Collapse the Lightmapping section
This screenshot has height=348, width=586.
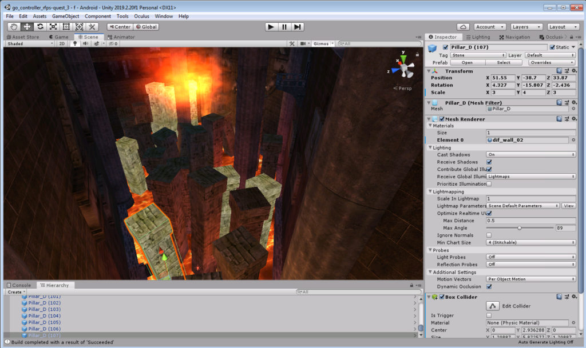430,191
